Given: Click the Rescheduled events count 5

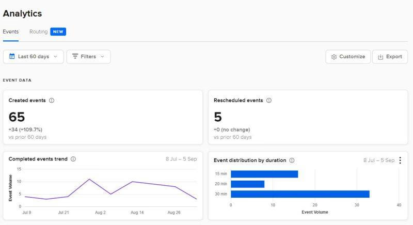Looking at the screenshot, I should click(218, 117).
